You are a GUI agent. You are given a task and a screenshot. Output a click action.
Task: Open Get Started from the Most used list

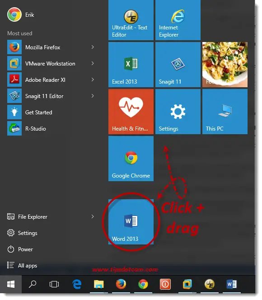[x=51, y=112]
